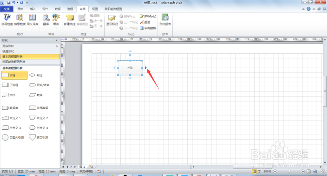Image resolution: width=327 pixels, height=176 pixels.
Task: Collapse the 形状 shapes panel
Action: click(57, 40)
